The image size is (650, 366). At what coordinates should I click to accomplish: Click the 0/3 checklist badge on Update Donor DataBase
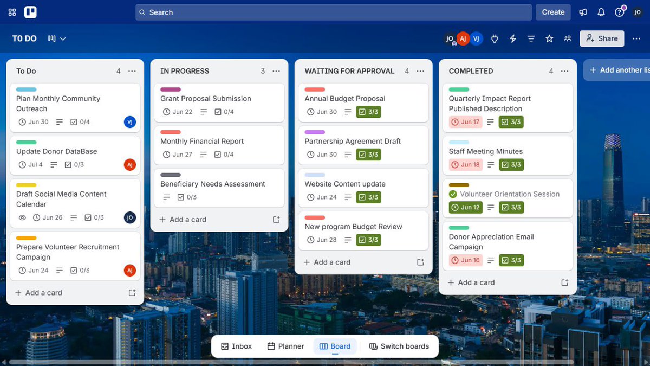click(x=74, y=165)
